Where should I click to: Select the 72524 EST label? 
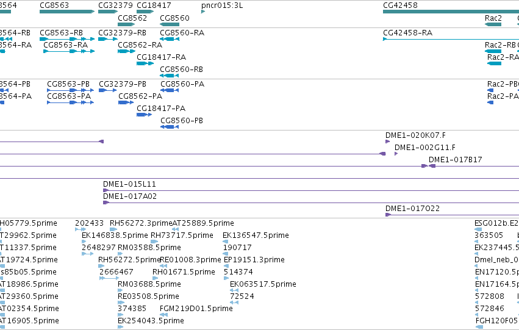[242, 297]
